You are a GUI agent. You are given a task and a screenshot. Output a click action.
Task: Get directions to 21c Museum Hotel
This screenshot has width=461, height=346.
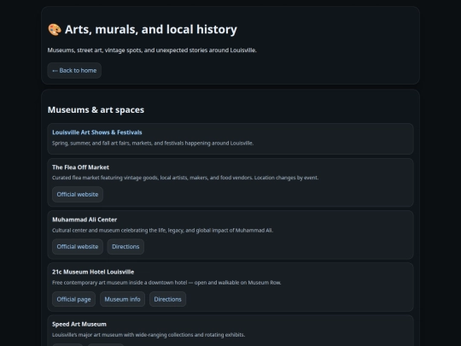(x=167, y=299)
